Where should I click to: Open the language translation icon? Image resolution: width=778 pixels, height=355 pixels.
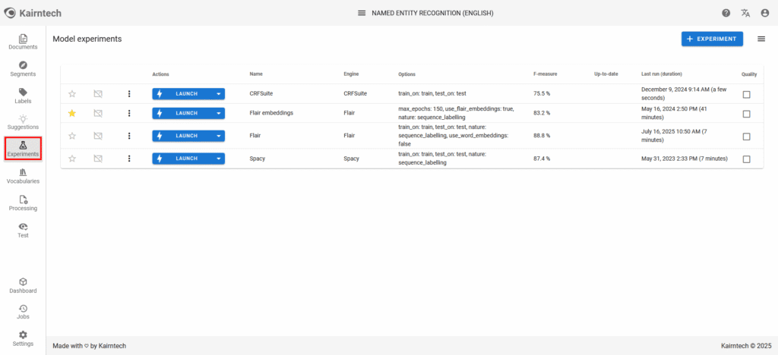click(745, 13)
